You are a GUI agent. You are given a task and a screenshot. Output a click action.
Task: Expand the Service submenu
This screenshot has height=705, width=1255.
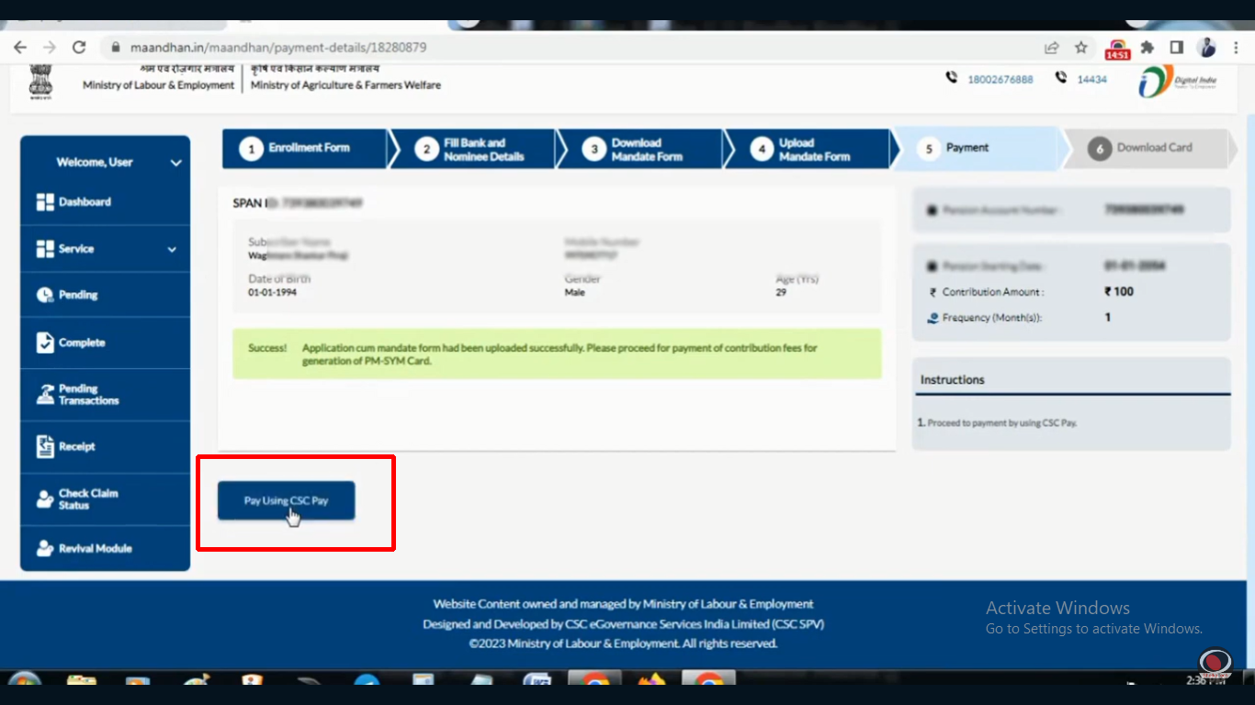click(x=172, y=249)
